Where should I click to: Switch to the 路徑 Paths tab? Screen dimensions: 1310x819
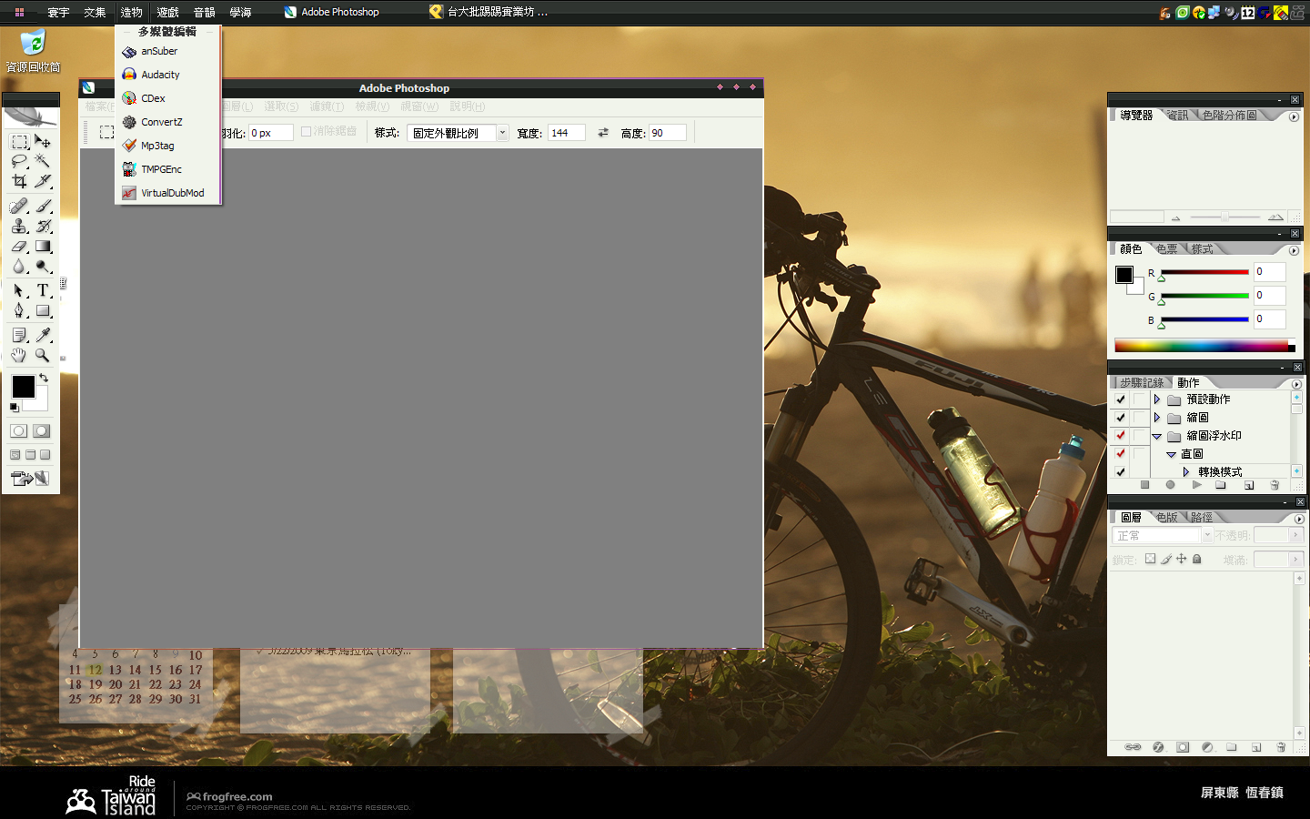pyautogui.click(x=1202, y=517)
